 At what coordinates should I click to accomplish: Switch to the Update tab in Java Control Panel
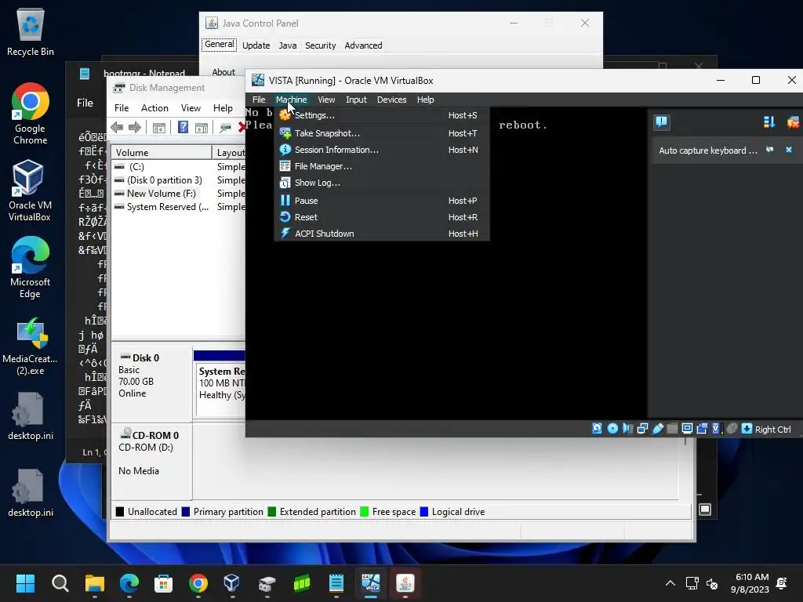(x=256, y=45)
